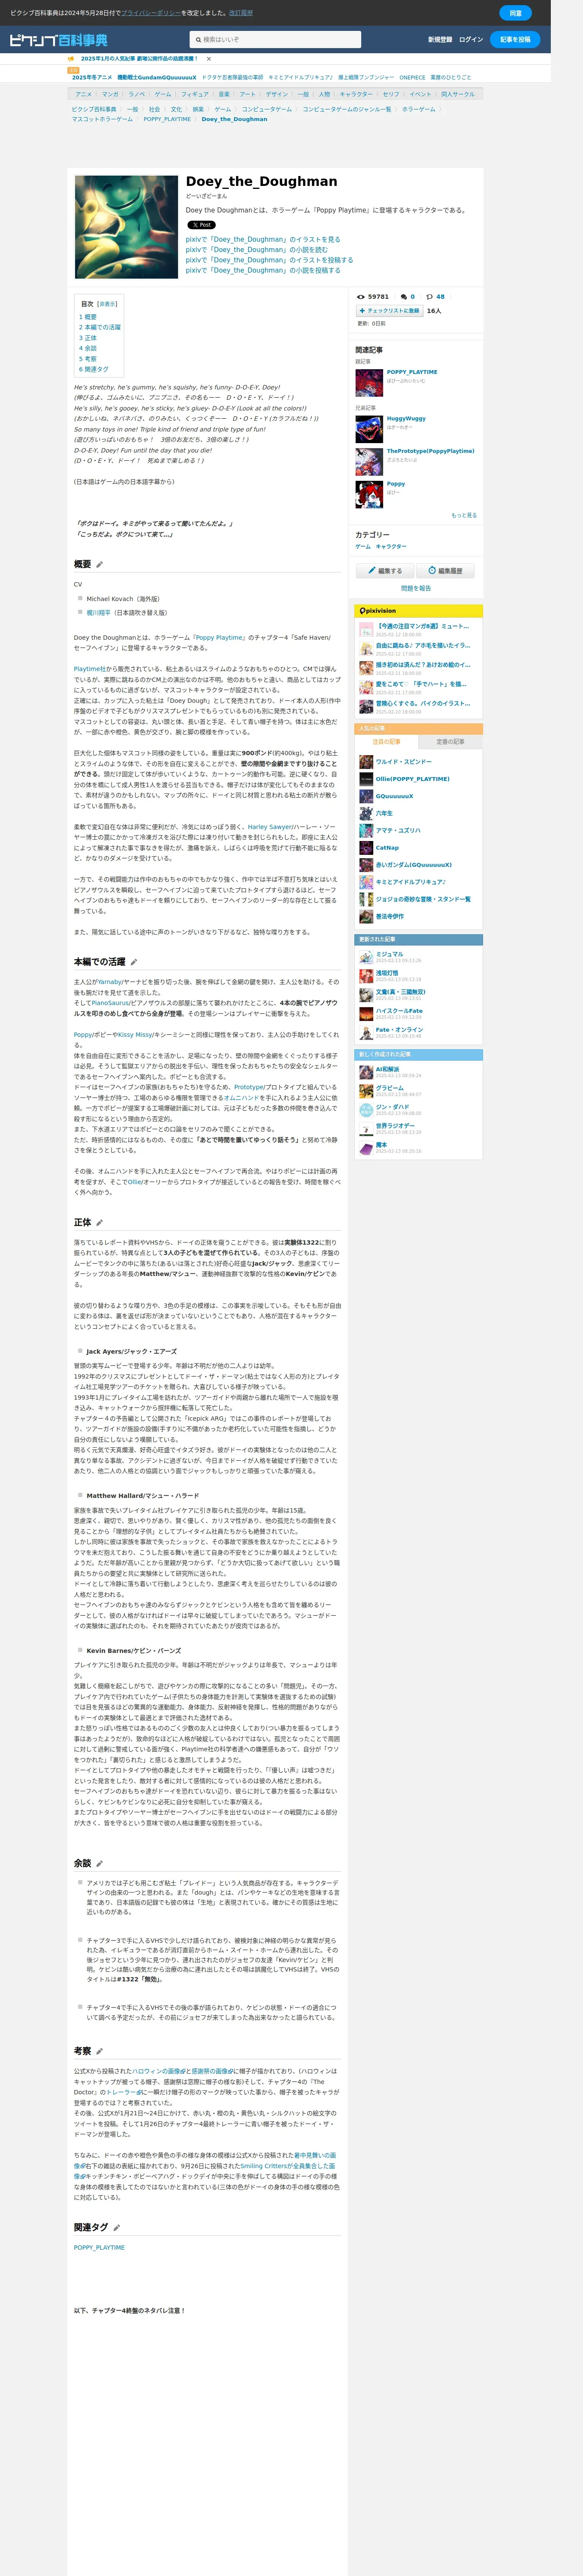The height and width of the screenshot is (2576, 583).
Task: Click the pencil icon next to 本編での活躍 heading
Action: click(x=134, y=962)
